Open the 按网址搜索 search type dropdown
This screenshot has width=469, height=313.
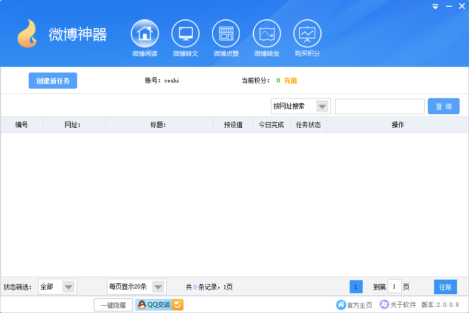301,106
